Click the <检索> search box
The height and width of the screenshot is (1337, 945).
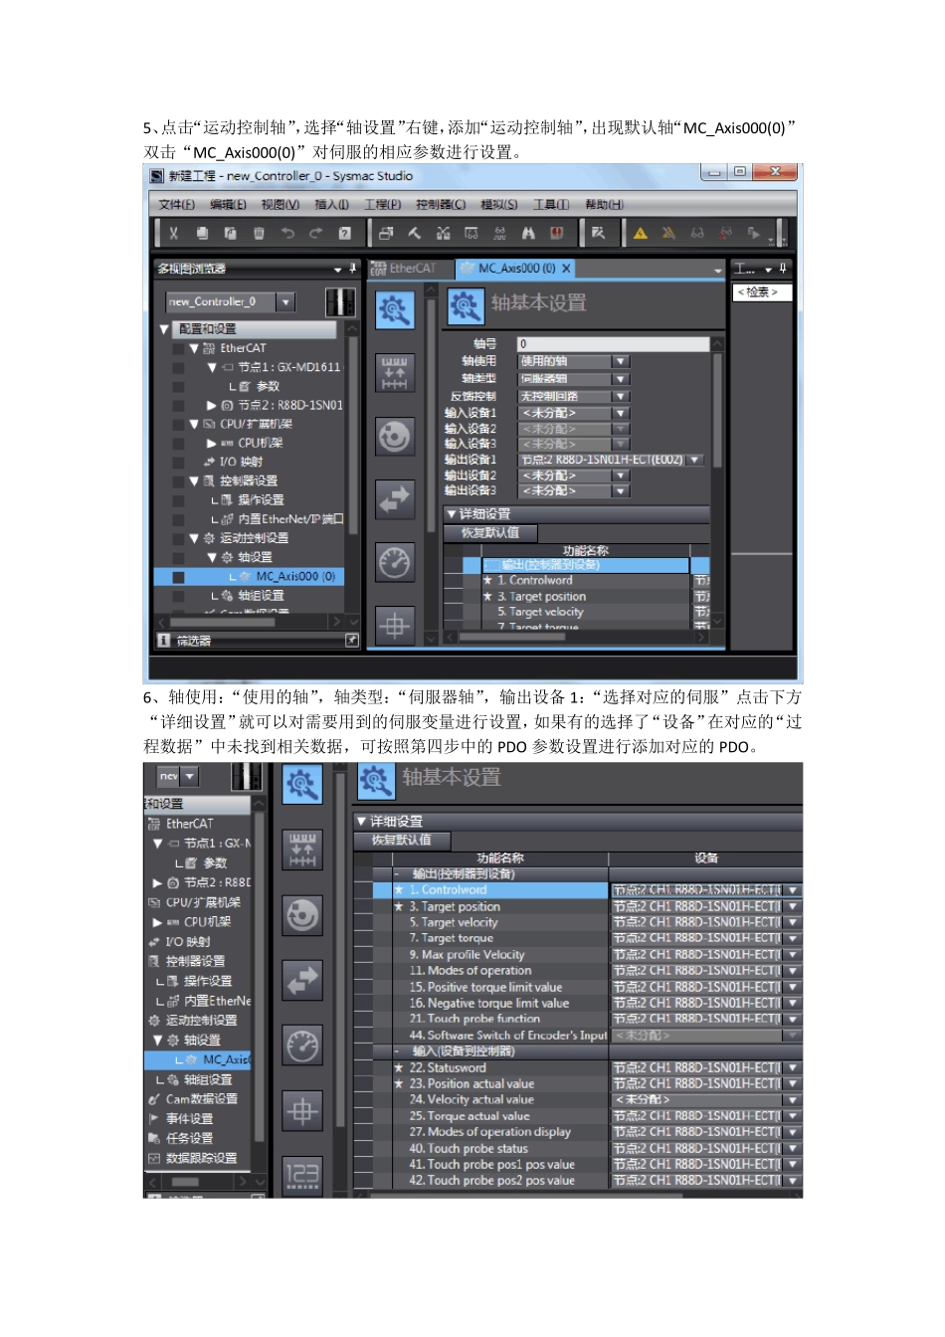point(763,292)
